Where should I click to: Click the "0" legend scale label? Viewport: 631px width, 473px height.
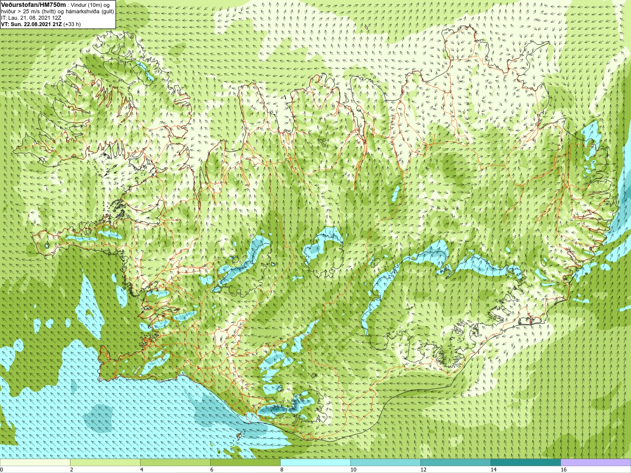coord(2,470)
